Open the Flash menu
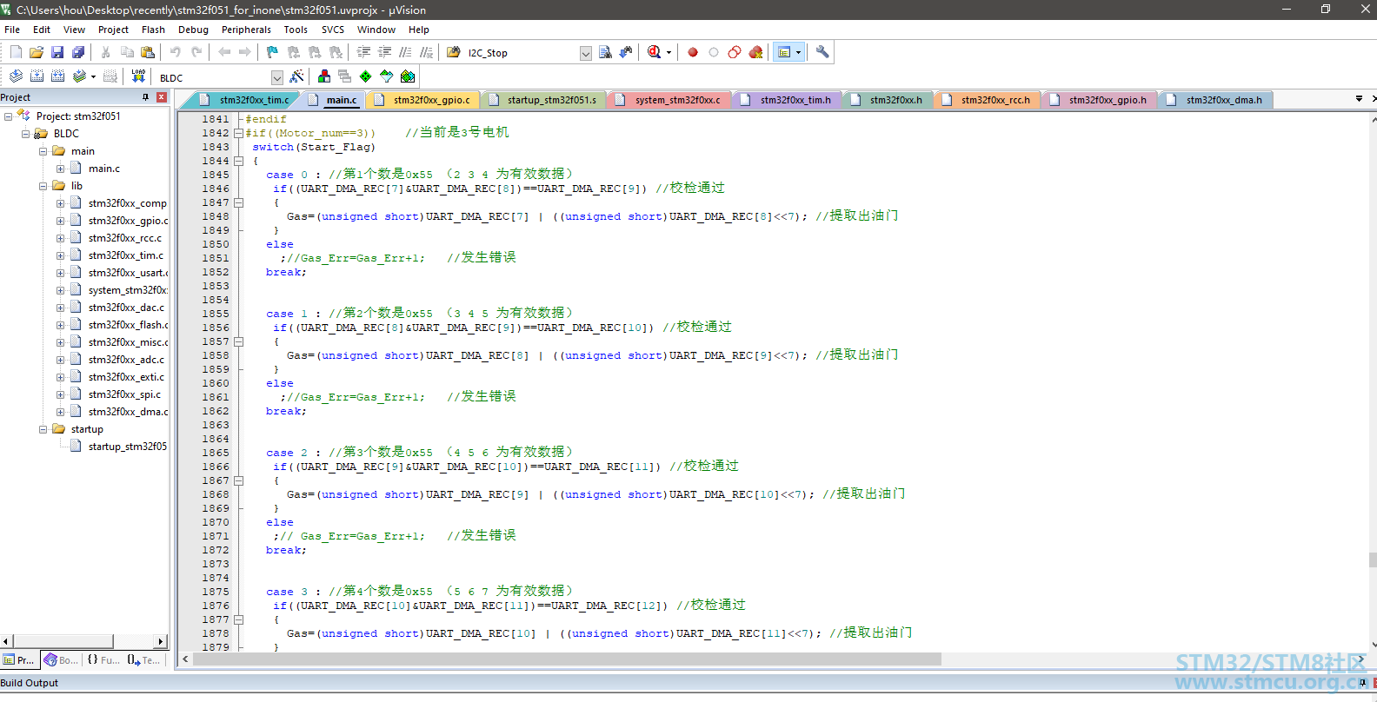1377x702 pixels. (x=153, y=30)
